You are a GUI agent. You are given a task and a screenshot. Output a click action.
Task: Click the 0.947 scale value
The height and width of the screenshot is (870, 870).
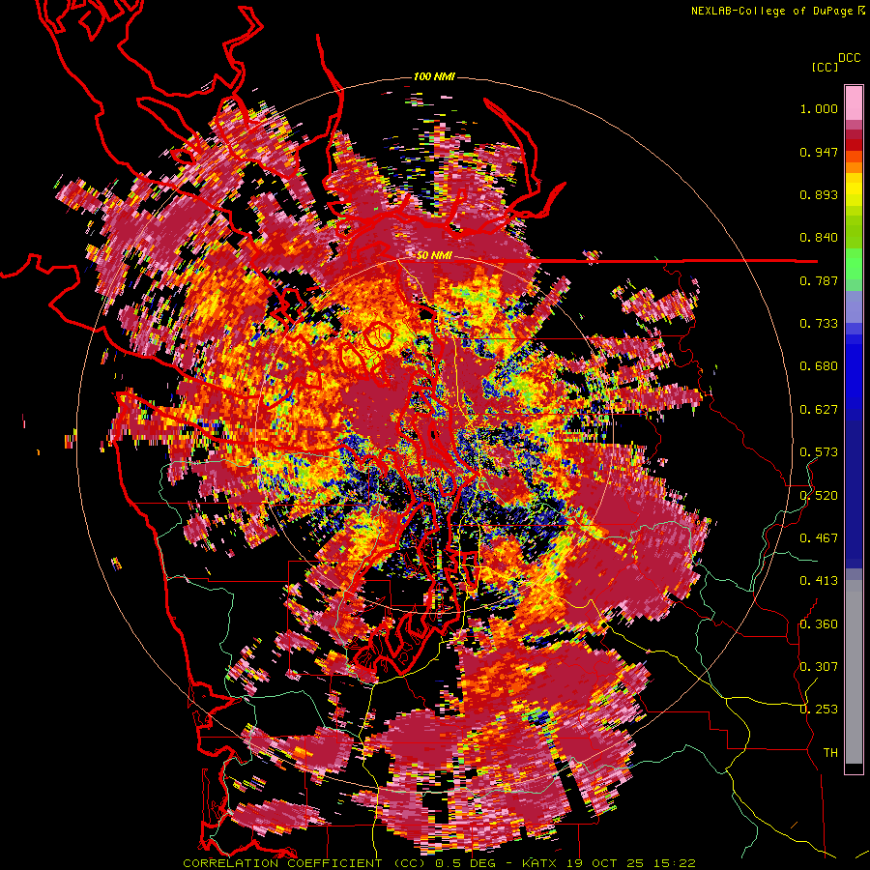pos(819,152)
